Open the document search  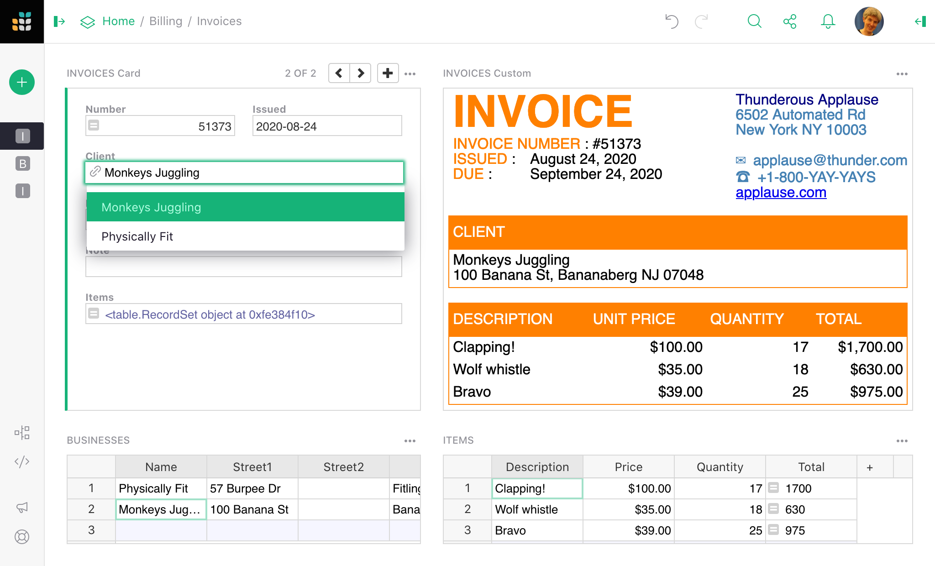754,21
